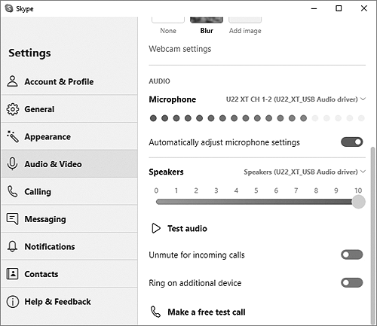377x326 pixels.
Task: Click the Test audio play icon
Action: (156, 228)
